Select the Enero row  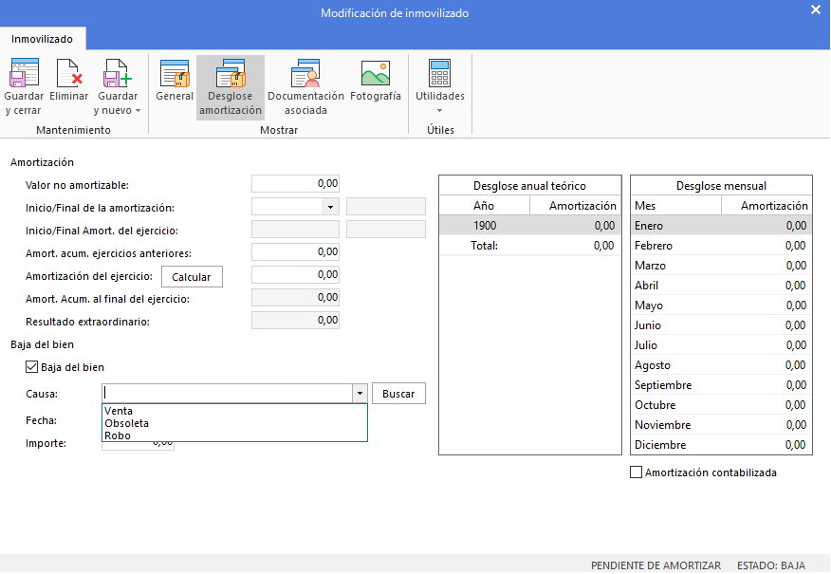[x=721, y=225]
